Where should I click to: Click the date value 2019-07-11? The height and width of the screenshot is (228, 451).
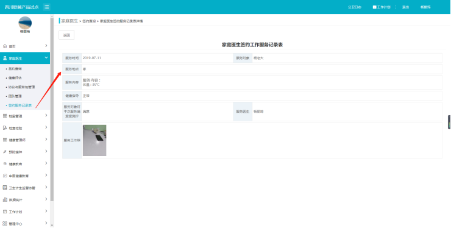[x=92, y=58]
